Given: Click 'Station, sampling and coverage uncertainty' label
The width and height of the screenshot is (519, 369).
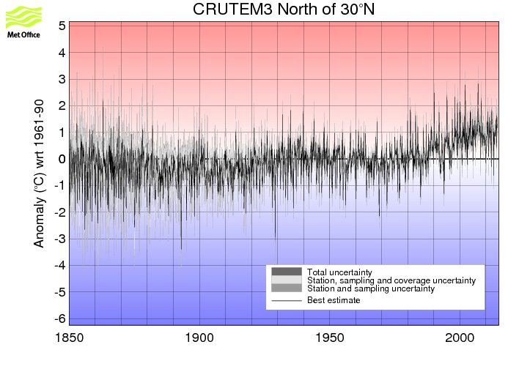Looking at the screenshot, I should [391, 280].
